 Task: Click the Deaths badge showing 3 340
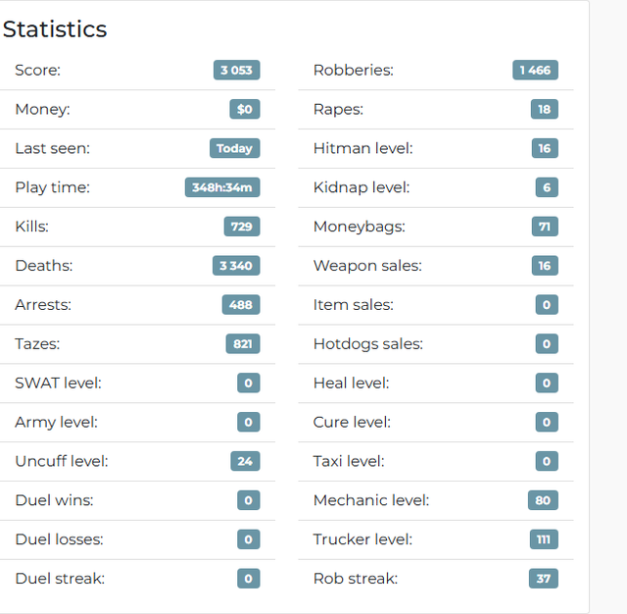(x=236, y=266)
